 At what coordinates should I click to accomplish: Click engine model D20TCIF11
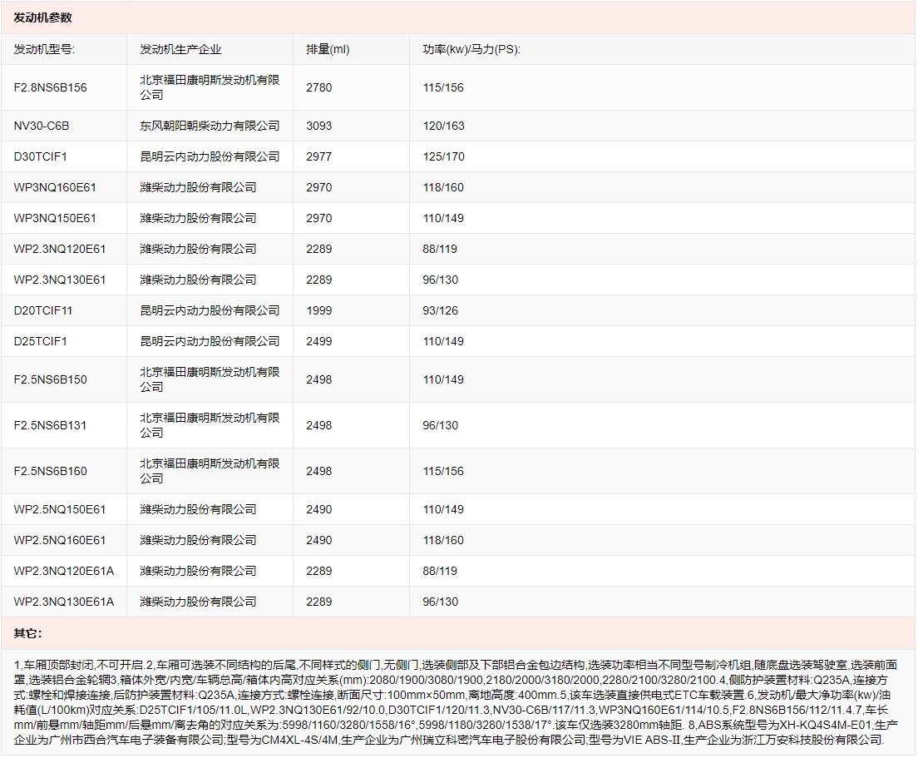[x=42, y=310]
